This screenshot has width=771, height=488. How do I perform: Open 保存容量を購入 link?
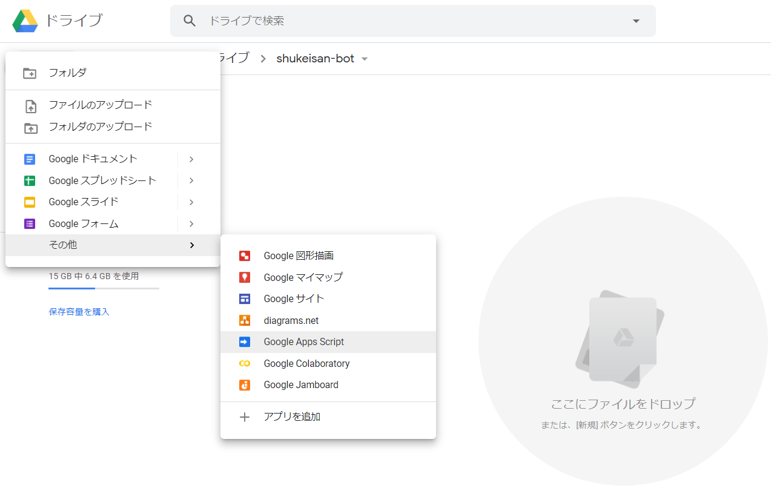79,312
